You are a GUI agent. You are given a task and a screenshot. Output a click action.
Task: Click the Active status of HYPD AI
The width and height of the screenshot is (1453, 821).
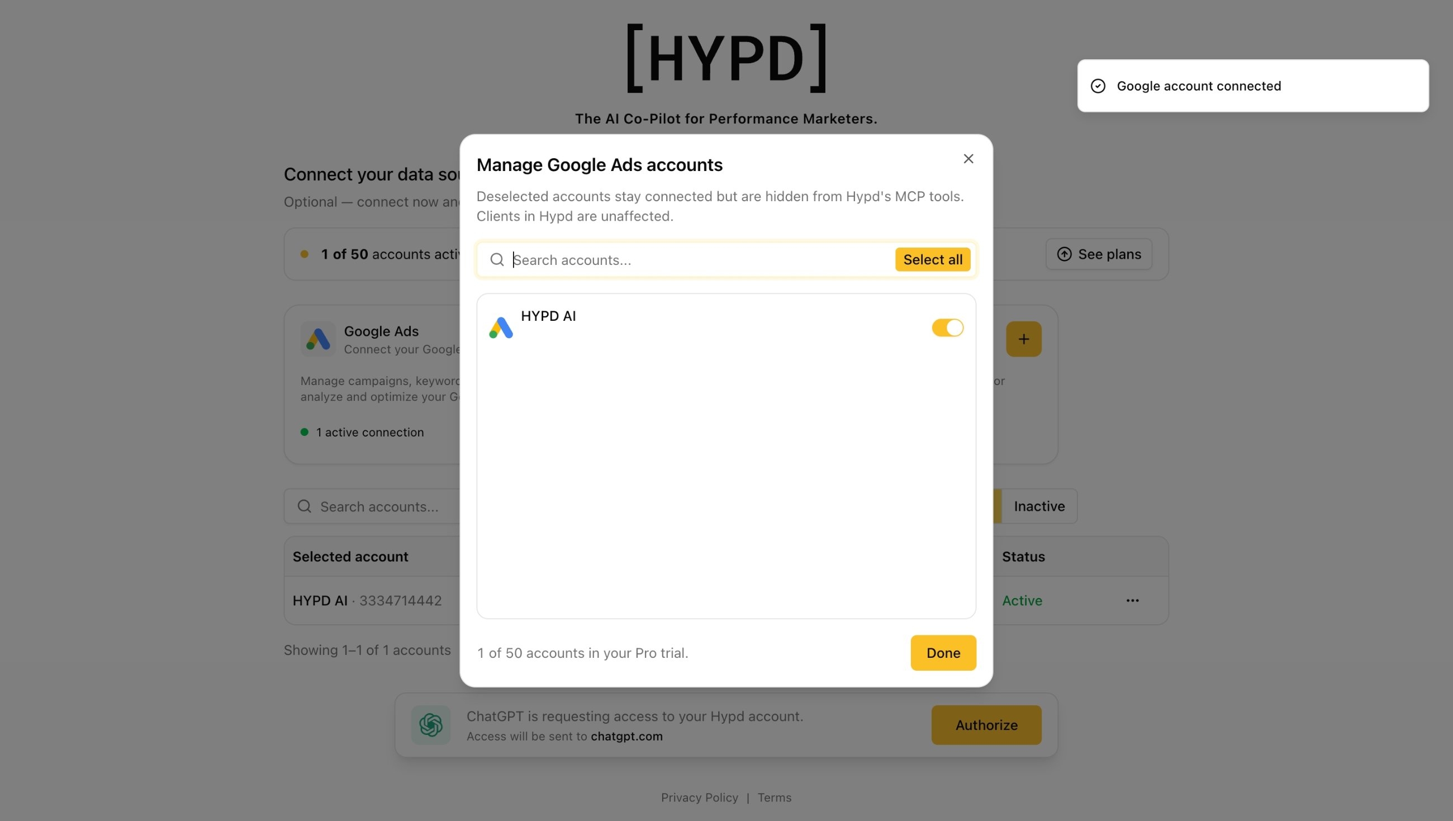click(1022, 600)
